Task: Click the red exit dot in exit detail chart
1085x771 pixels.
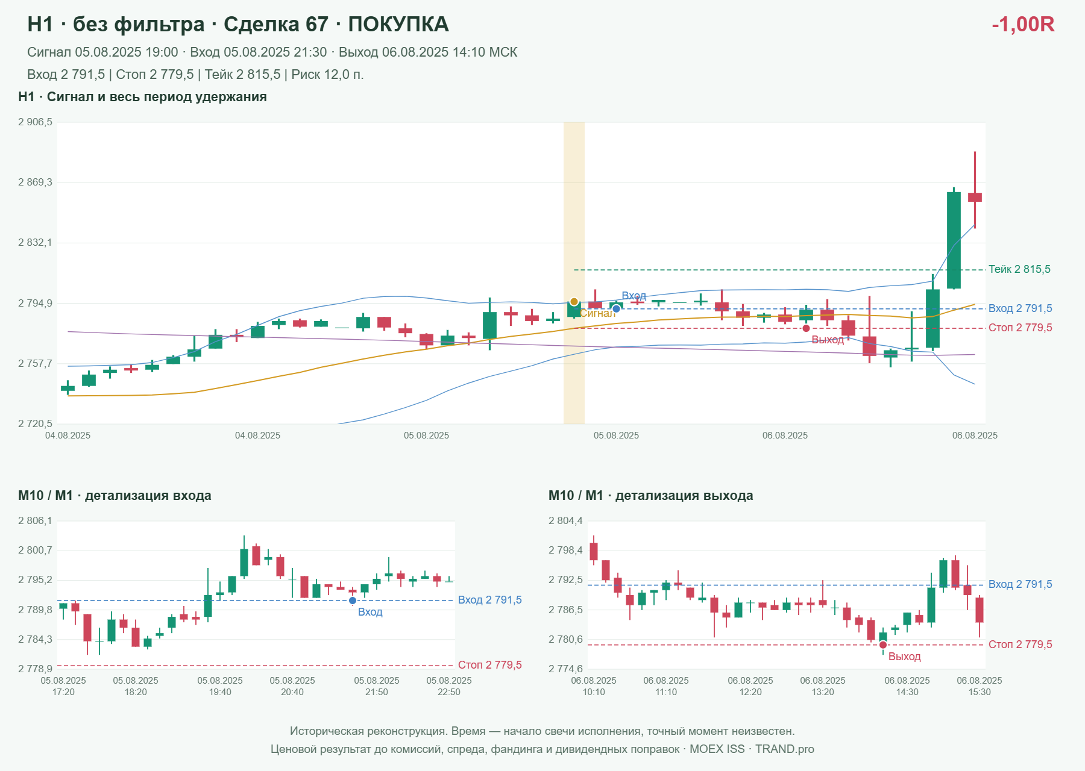Action: 883,645
